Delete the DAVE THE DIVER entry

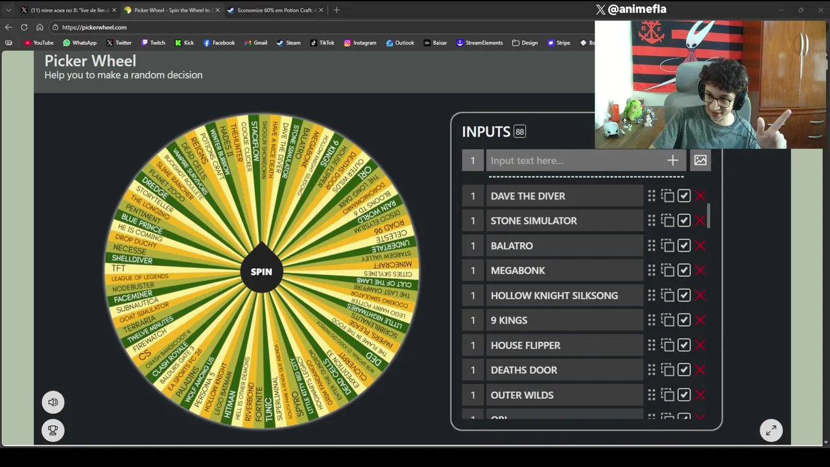pos(700,196)
